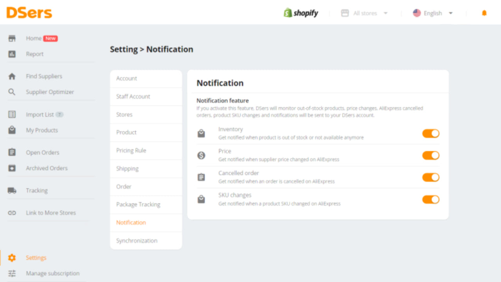Click the notification bell icon
Screen dimensions: 501x282
point(484,13)
